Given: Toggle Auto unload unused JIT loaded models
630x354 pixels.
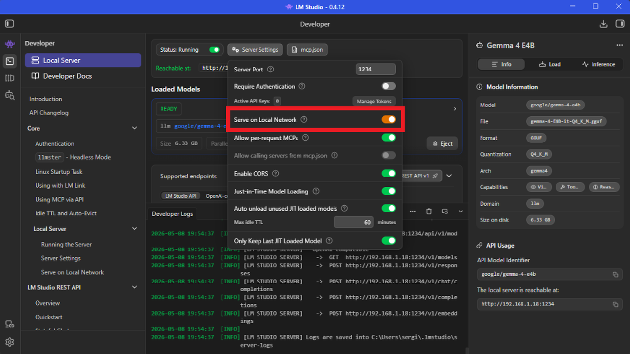Looking at the screenshot, I should point(389,209).
